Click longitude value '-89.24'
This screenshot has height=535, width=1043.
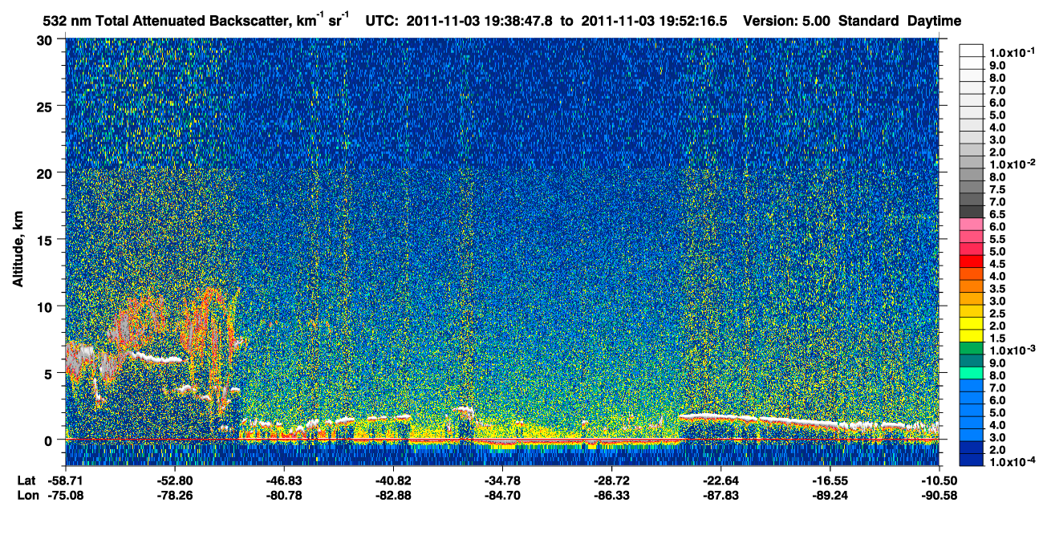[830, 495]
